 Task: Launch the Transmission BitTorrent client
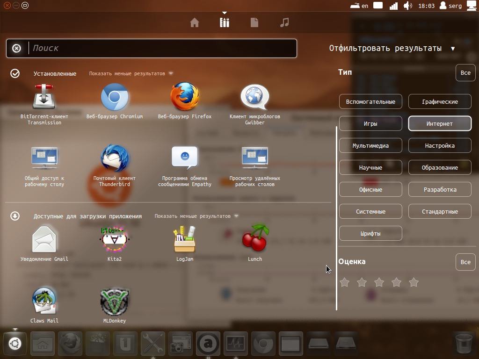pyautogui.click(x=44, y=104)
